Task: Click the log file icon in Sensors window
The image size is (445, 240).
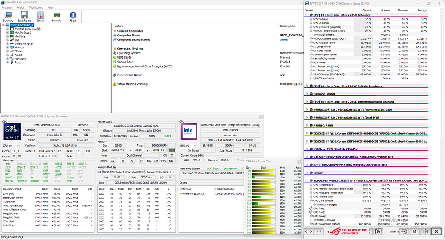Action: tap(415, 231)
